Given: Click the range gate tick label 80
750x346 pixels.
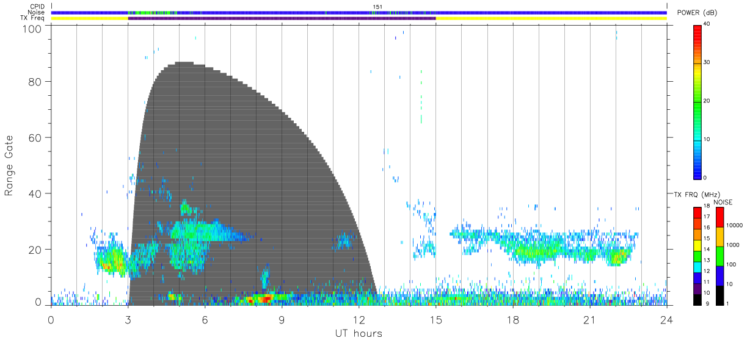Looking at the screenshot, I should pyautogui.click(x=35, y=81).
